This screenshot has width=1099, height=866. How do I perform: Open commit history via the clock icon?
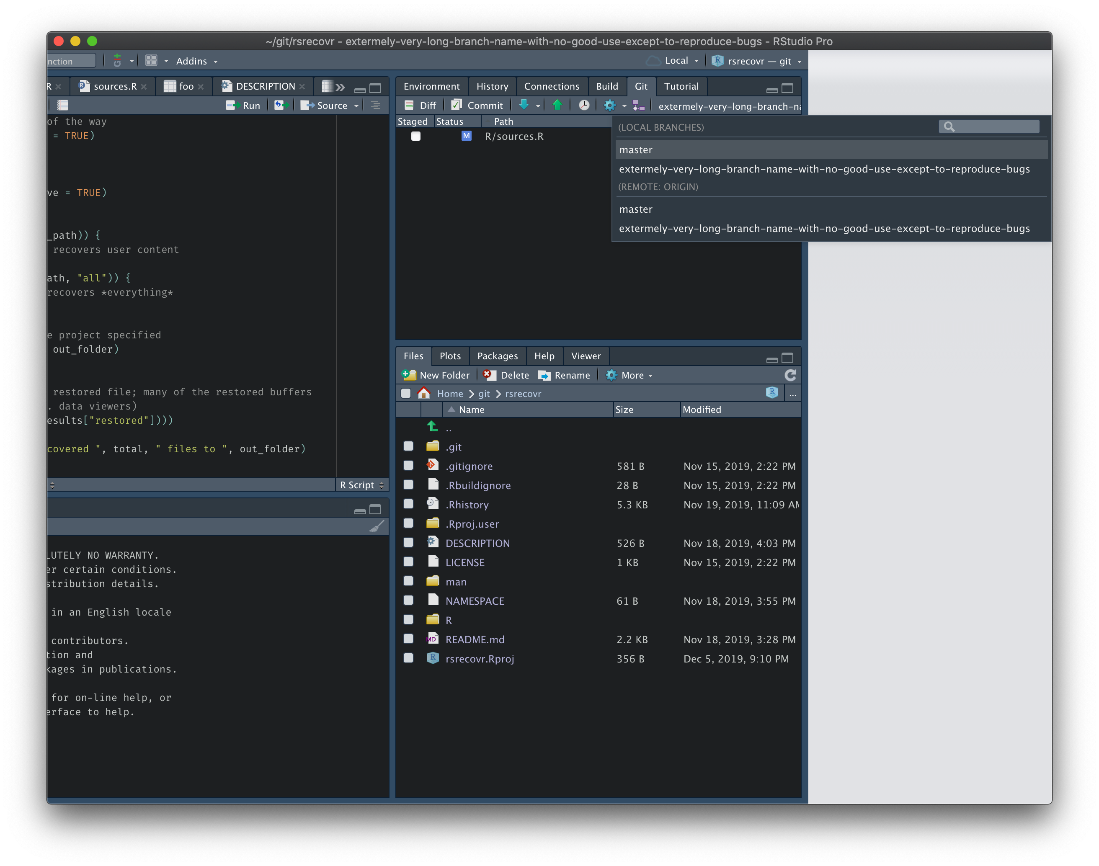(584, 105)
